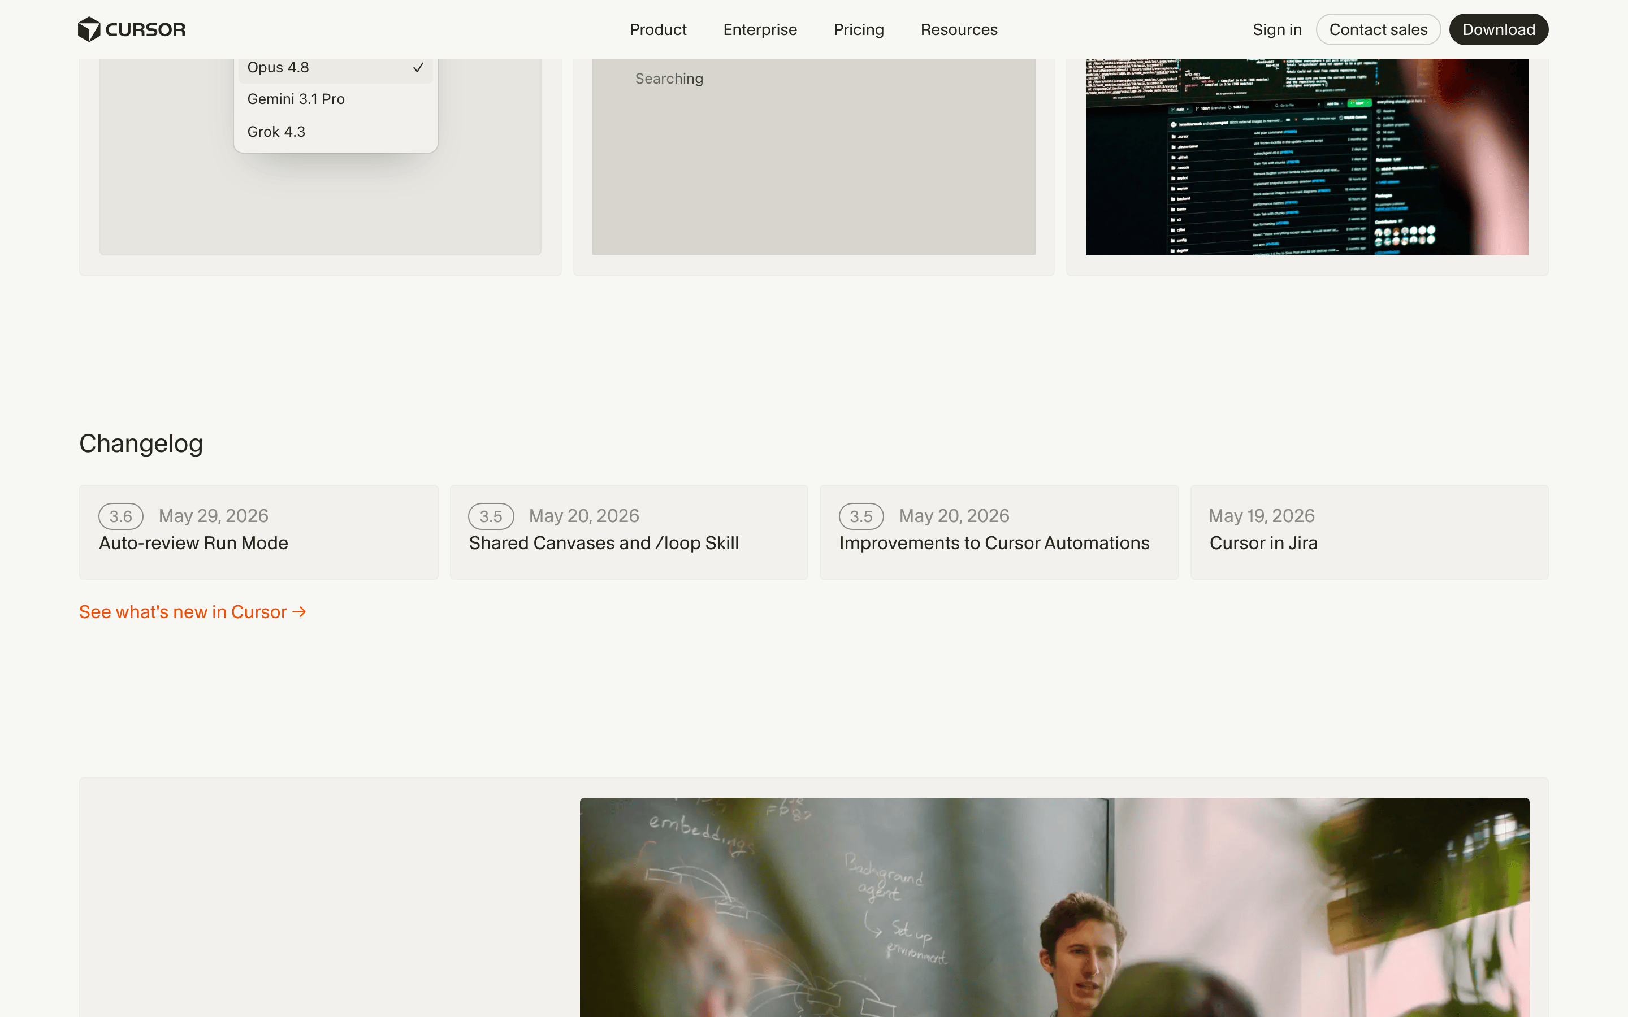
Task: Open Improvements to Cursor Automations entry
Action: 998,531
